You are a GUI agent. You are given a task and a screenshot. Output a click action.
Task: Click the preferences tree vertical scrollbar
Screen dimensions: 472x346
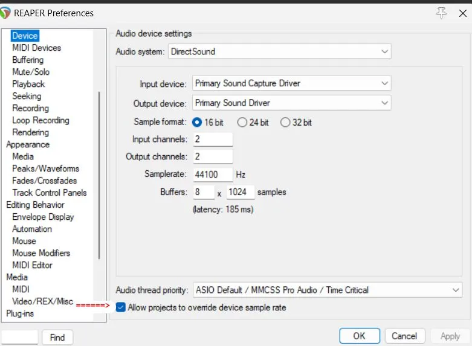pos(99,175)
